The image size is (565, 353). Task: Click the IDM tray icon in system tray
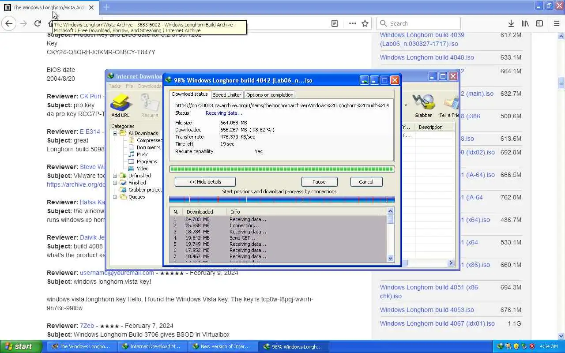click(500, 346)
